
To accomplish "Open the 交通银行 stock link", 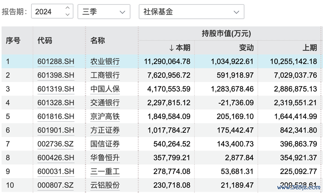I will 105,103.
